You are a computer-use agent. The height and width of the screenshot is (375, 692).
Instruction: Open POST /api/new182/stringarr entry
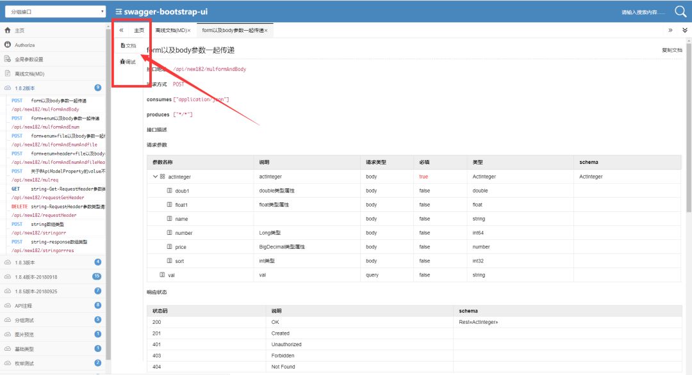click(56, 228)
